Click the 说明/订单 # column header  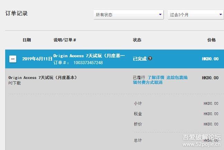point(65,40)
